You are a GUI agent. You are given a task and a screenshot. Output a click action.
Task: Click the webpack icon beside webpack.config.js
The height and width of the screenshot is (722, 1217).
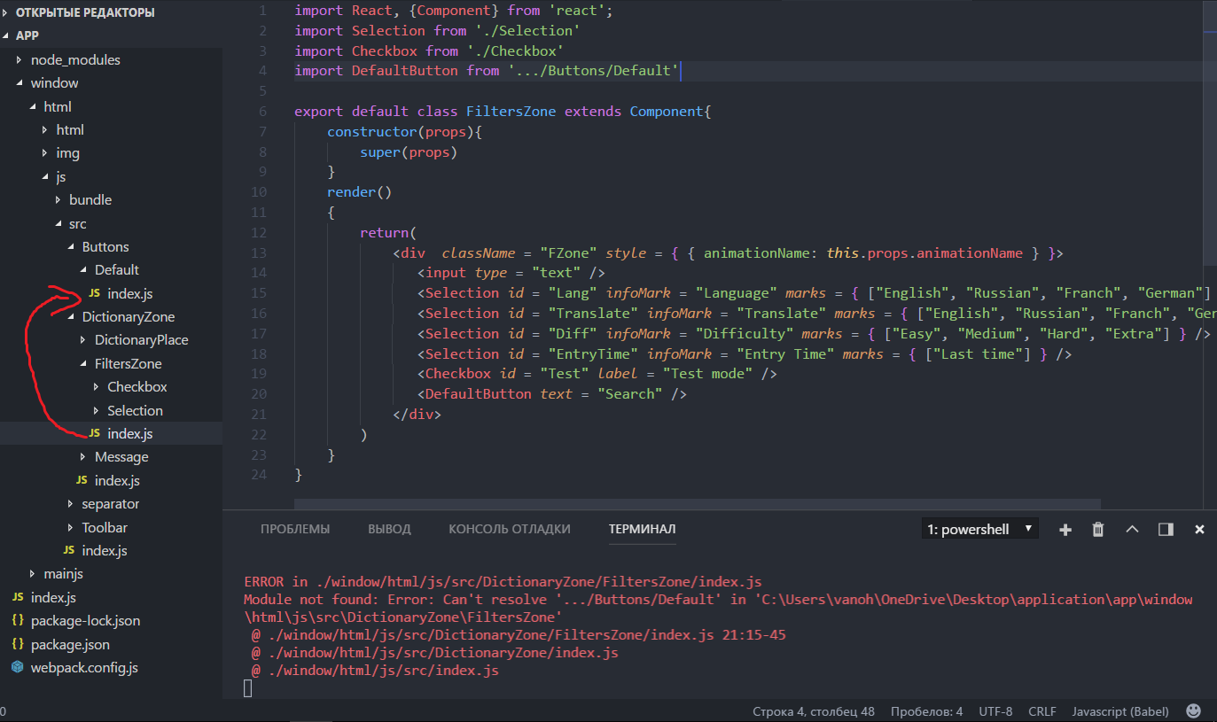coord(17,668)
